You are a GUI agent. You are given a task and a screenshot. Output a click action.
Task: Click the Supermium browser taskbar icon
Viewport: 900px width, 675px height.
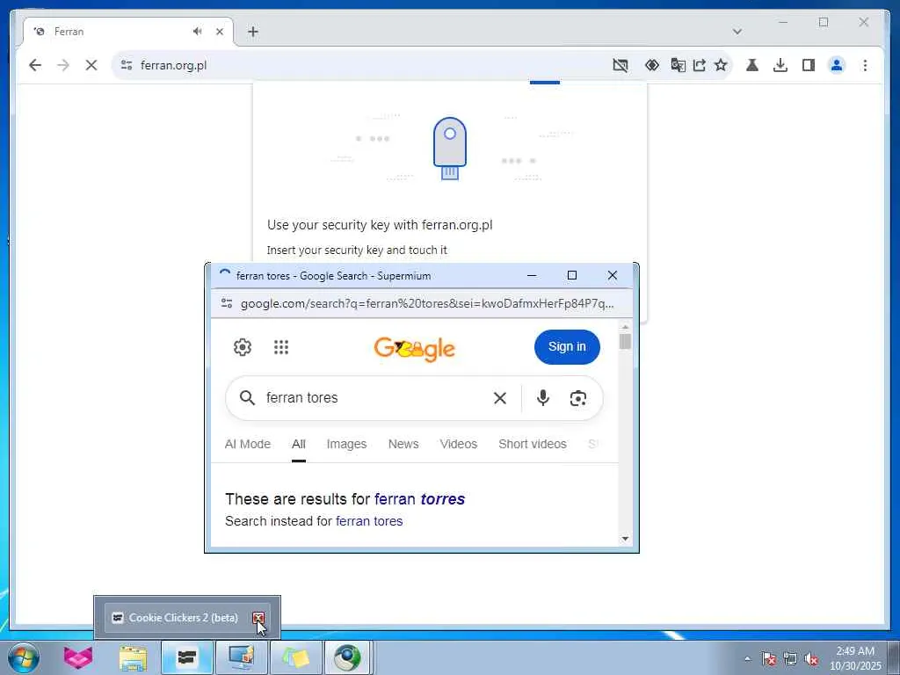click(x=348, y=657)
